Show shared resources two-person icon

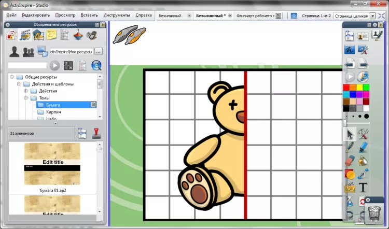[29, 51]
